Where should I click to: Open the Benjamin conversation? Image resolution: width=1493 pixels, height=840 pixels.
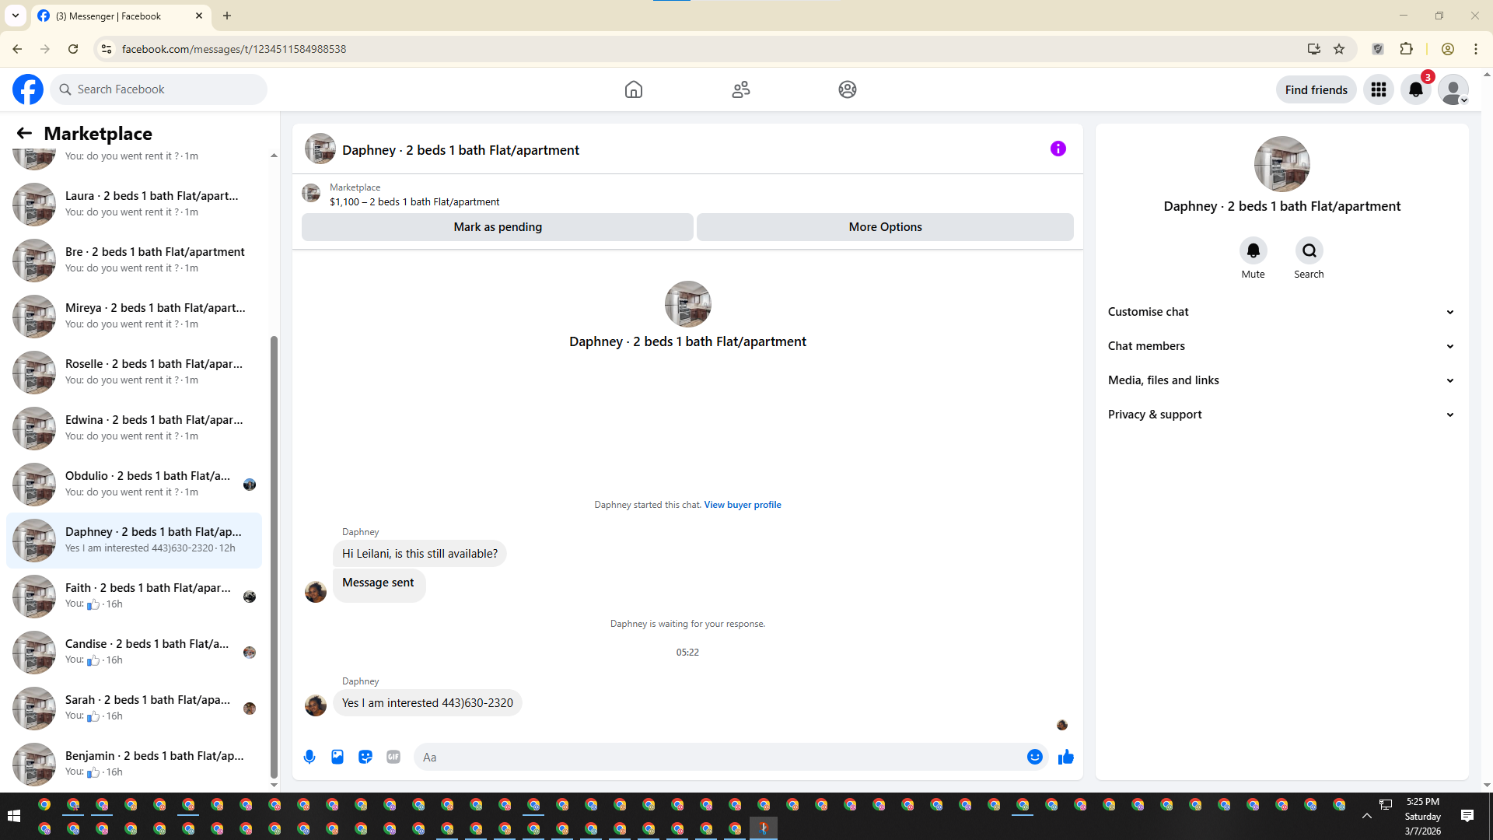[x=134, y=764]
